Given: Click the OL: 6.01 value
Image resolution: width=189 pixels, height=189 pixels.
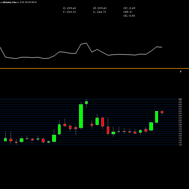Looking at the screenshot, I should pyautogui.click(x=129, y=16).
